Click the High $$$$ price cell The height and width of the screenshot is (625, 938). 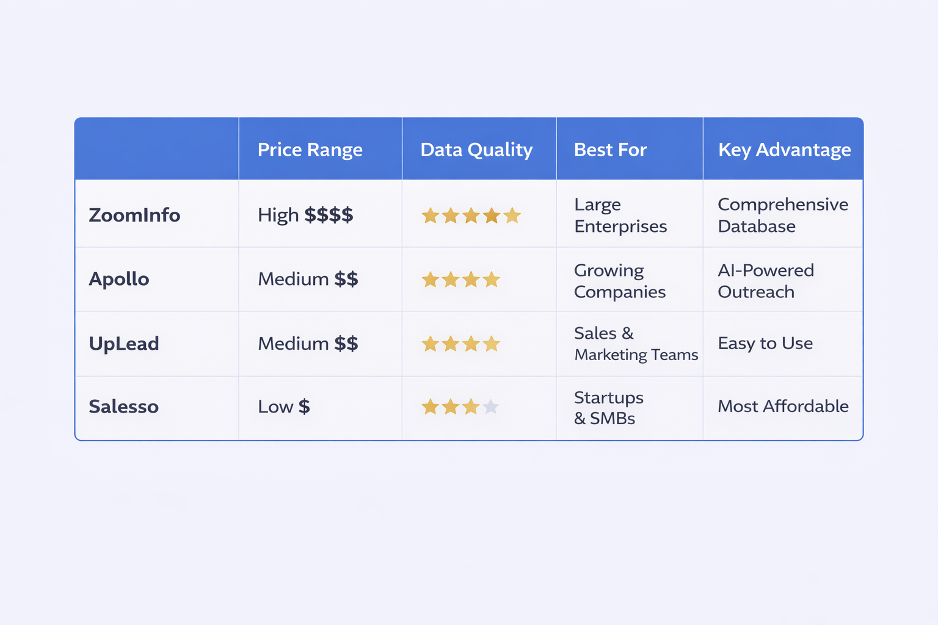coord(305,215)
